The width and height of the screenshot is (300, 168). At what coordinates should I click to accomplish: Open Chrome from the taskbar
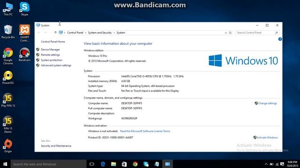click(x=135, y=164)
